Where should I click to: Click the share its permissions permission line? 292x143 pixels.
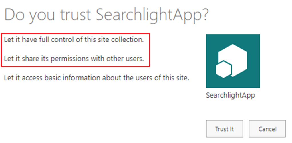coord(74,59)
